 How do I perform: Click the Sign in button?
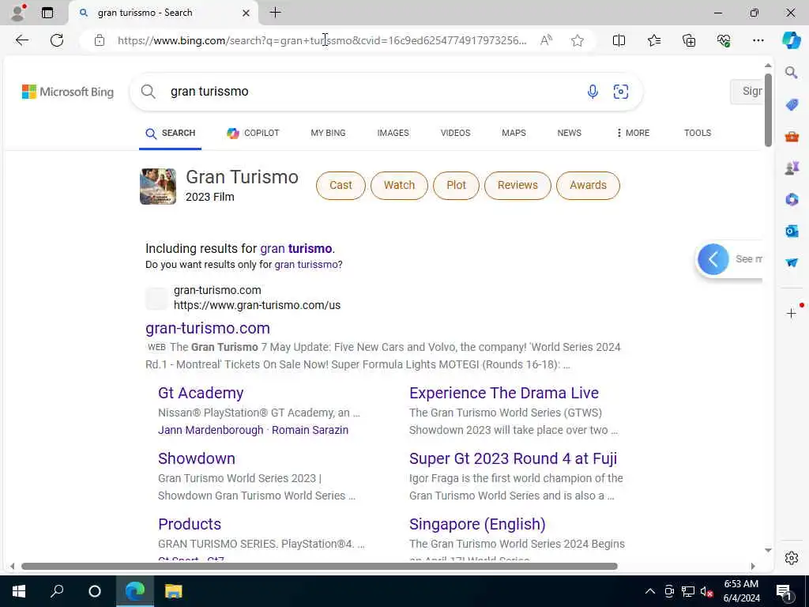click(x=747, y=92)
